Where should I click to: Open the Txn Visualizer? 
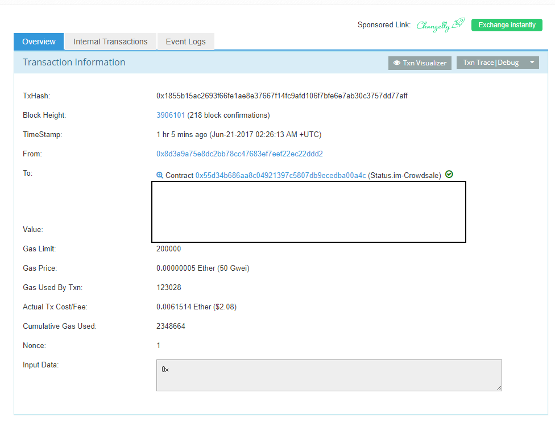[x=420, y=63]
